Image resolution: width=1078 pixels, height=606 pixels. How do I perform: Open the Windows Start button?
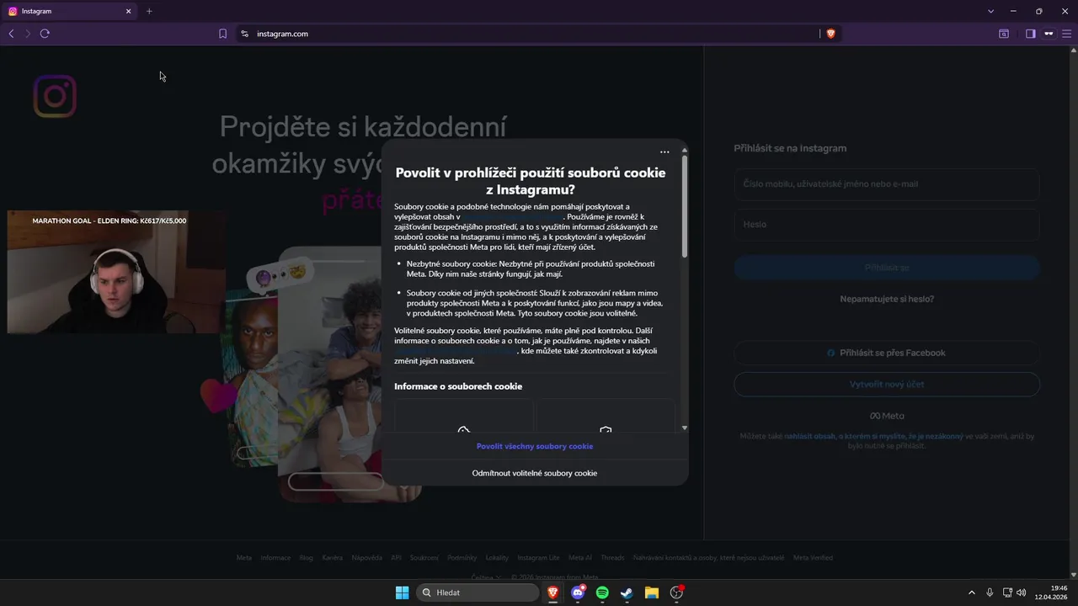tap(402, 593)
